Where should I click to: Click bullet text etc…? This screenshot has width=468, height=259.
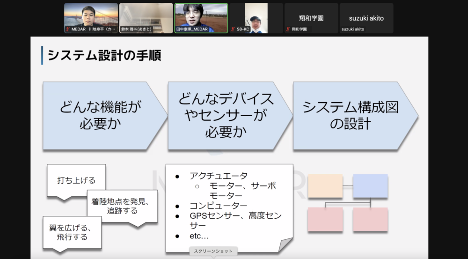[x=199, y=236]
